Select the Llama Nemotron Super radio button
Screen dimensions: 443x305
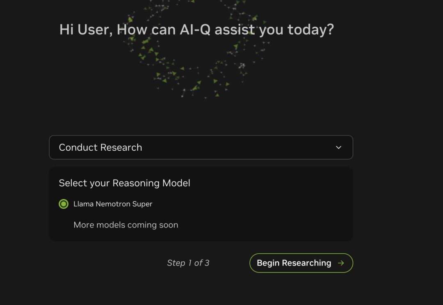(64, 204)
